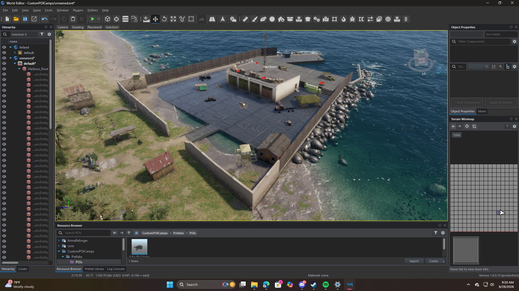This screenshot has width=519, height=291.
Task: Collapse the Harbour_Root node
Action: [x=19, y=69]
